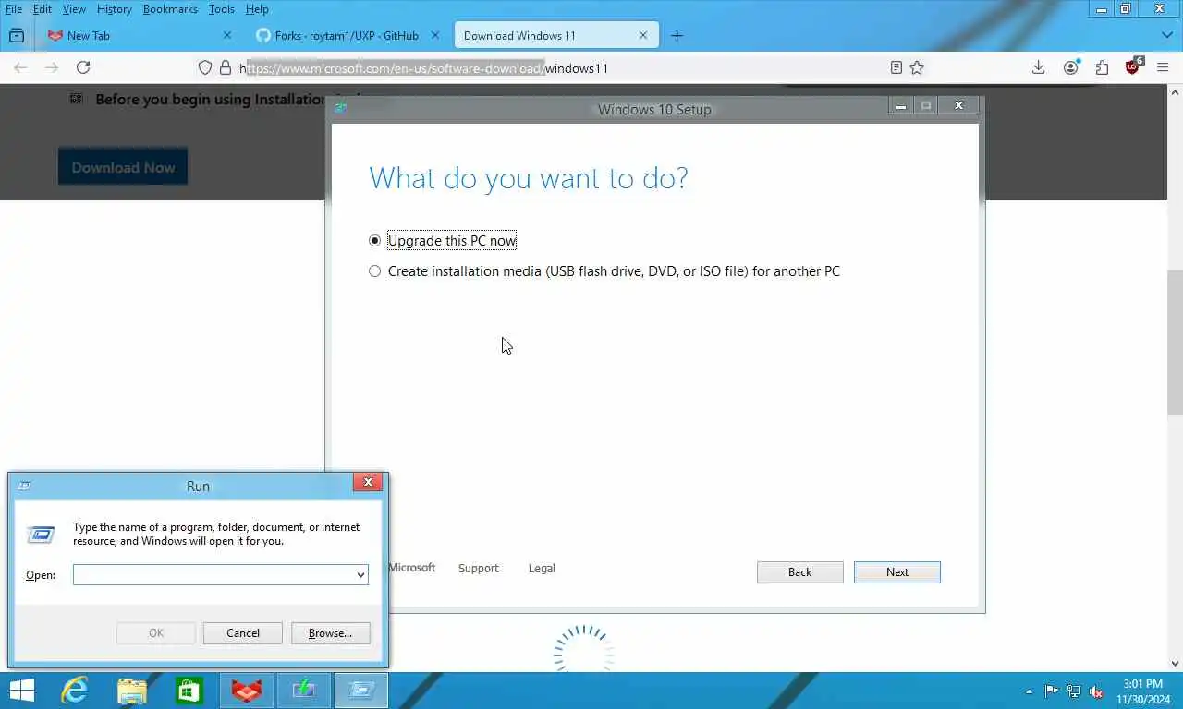This screenshot has width=1183, height=709.
Task: Click the page vertical scrollbar thumb
Action: click(1175, 343)
